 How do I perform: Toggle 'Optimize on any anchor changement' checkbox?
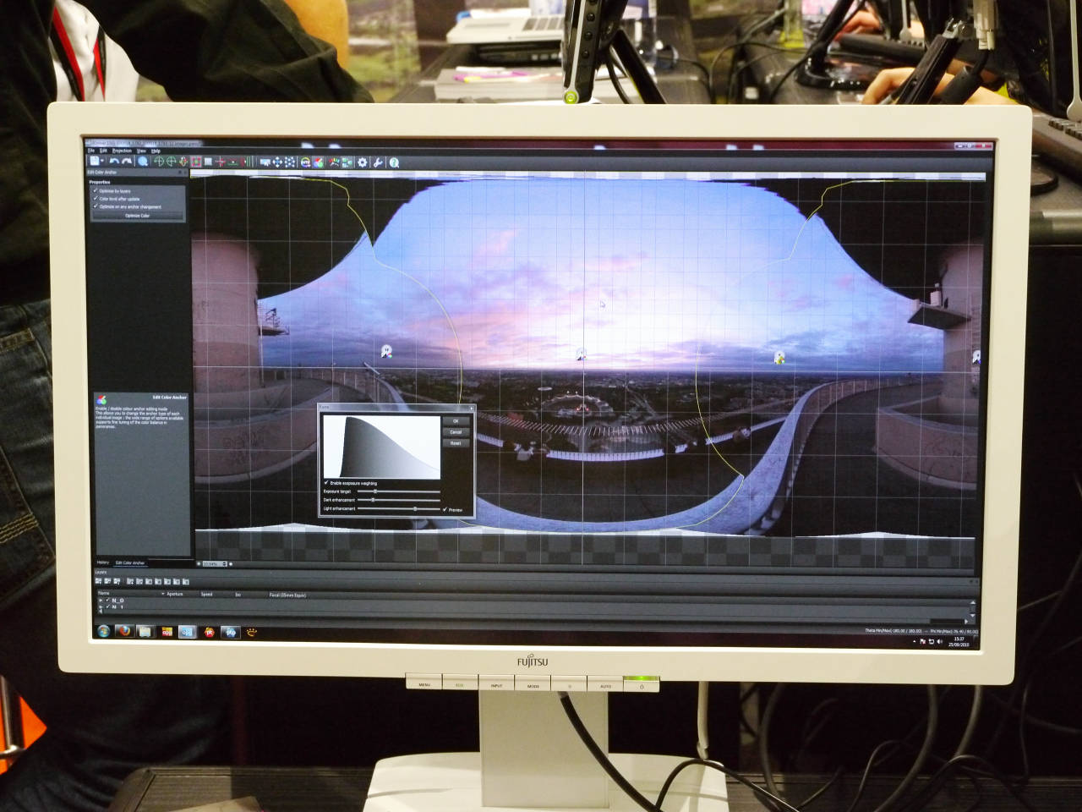[96, 206]
